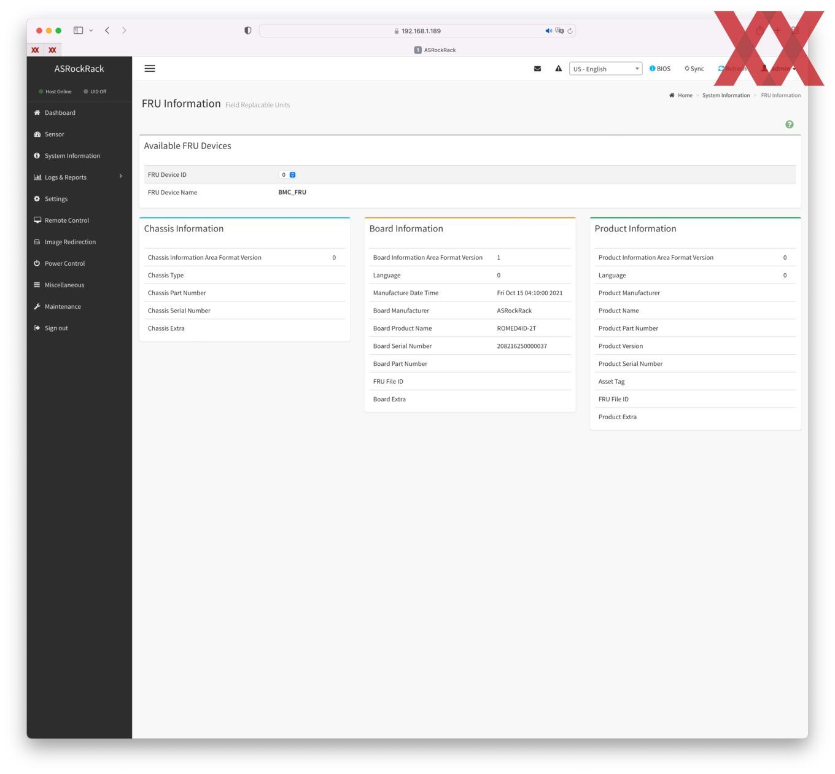This screenshot has height=774, width=835.
Task: Click the Miscellaneous list icon
Action: pos(37,285)
